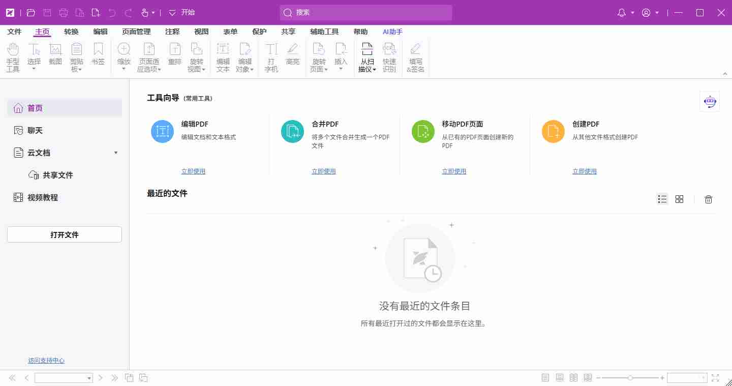Viewport: 732px width, 386px height.
Task: Switch recent files to thumbnail grid view
Action: pos(679,199)
